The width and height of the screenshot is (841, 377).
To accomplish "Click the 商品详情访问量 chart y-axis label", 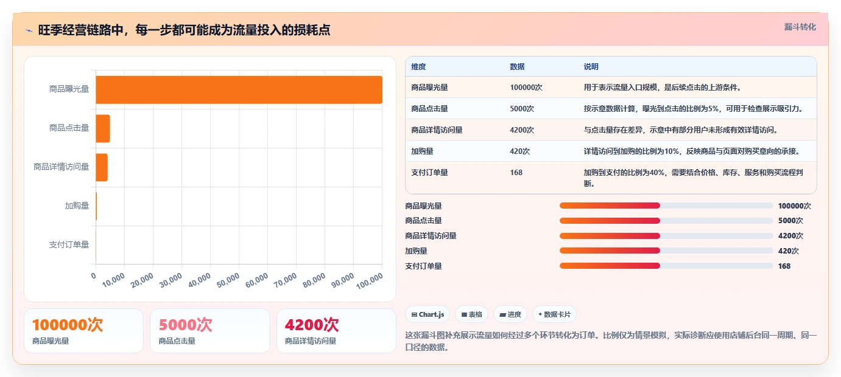I will coord(61,167).
